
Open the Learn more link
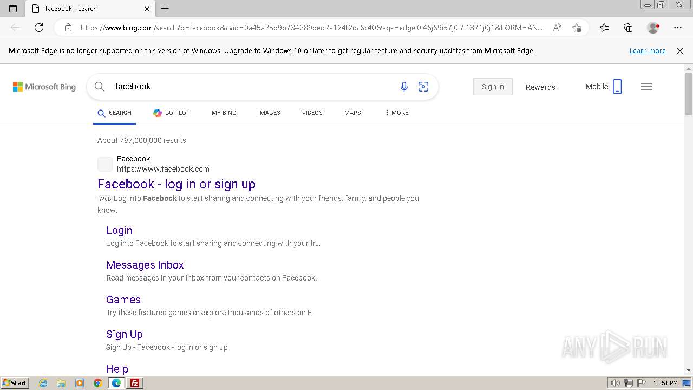click(648, 51)
